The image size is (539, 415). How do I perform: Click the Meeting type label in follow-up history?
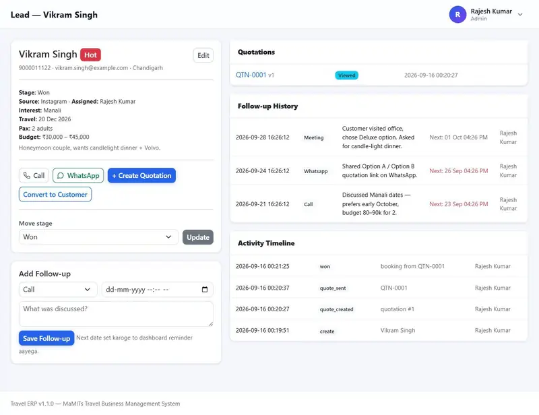(313, 137)
